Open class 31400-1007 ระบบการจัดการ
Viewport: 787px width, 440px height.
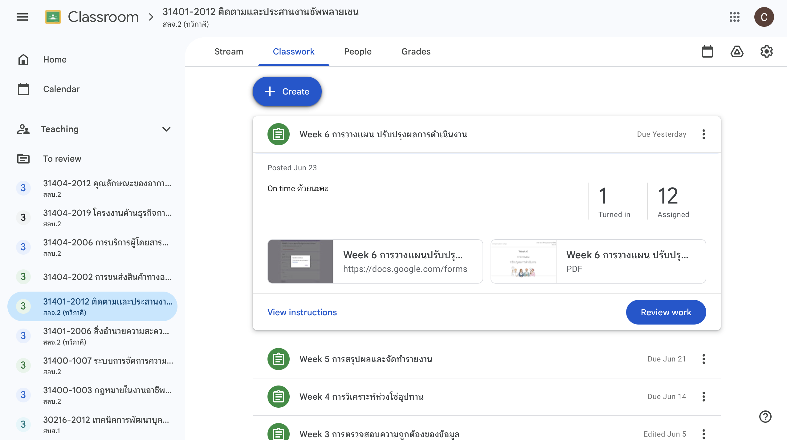pos(92,365)
